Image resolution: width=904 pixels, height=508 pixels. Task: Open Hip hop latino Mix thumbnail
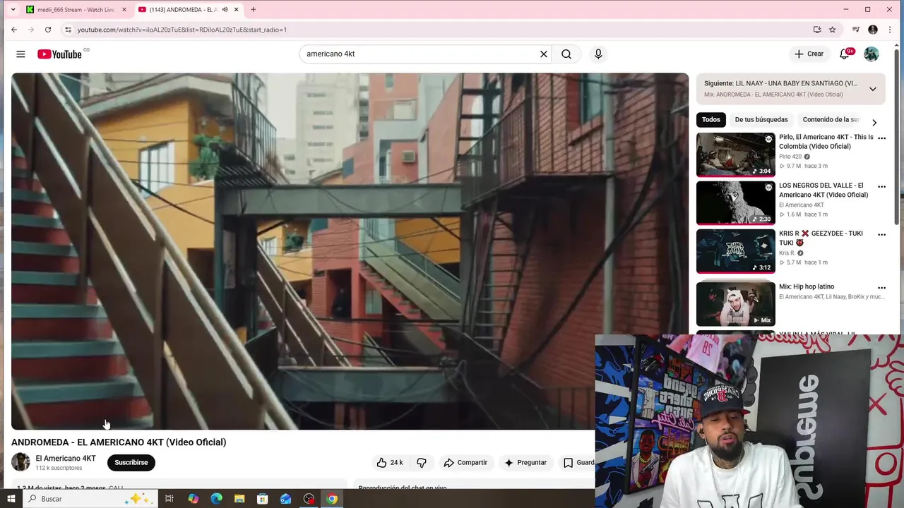point(736,304)
